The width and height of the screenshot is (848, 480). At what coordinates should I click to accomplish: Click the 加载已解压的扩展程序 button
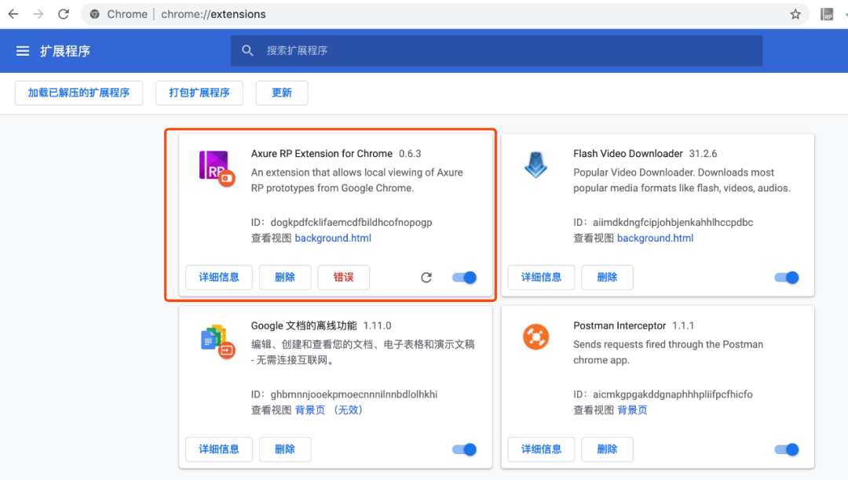coord(79,93)
